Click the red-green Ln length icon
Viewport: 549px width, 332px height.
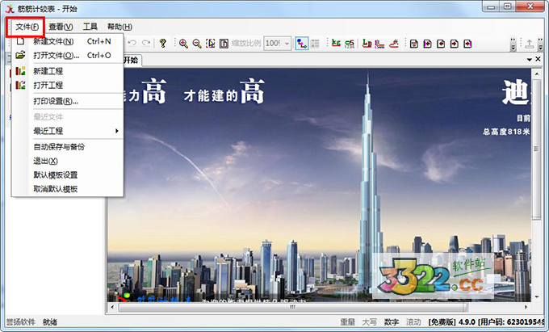tap(367, 44)
